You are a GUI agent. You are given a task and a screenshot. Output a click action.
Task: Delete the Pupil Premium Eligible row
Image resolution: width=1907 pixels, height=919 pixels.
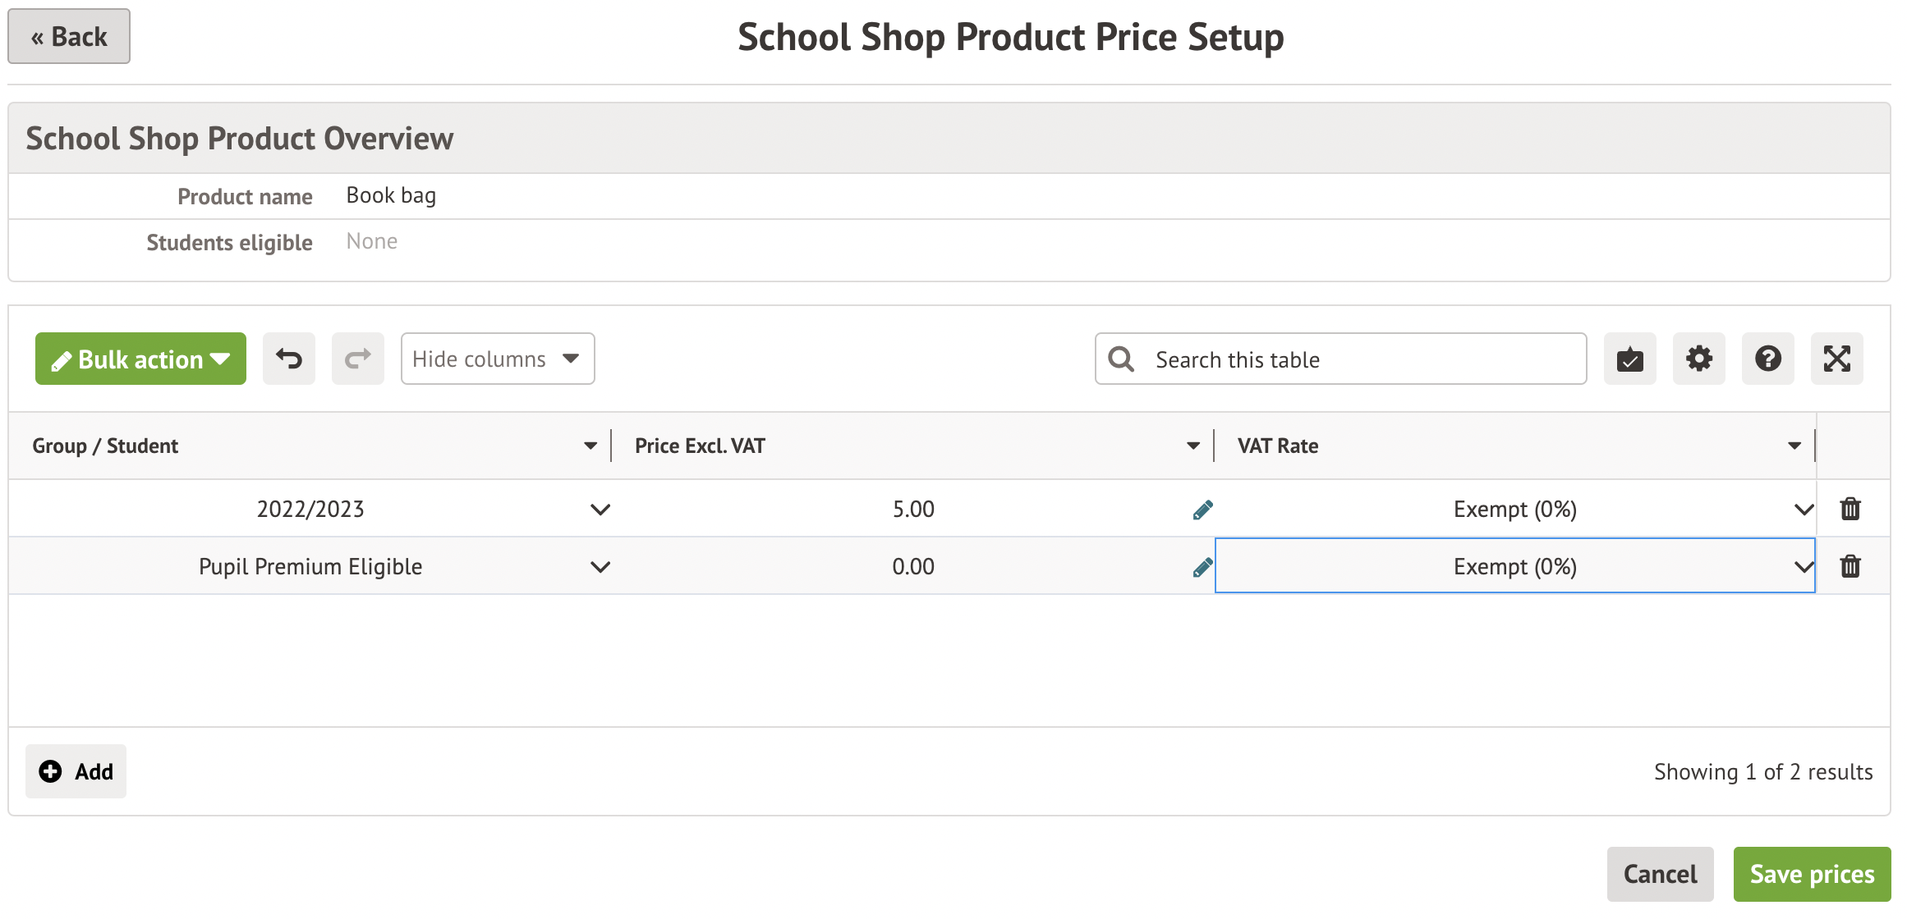1850,566
